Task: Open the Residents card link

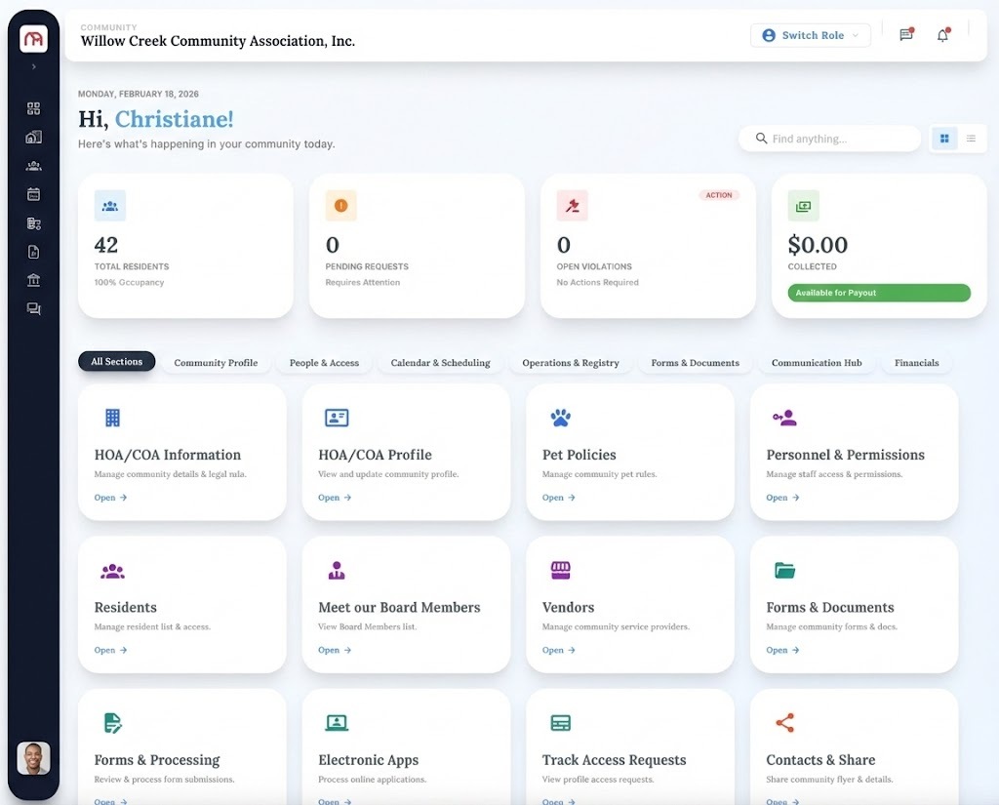Action: pos(110,650)
